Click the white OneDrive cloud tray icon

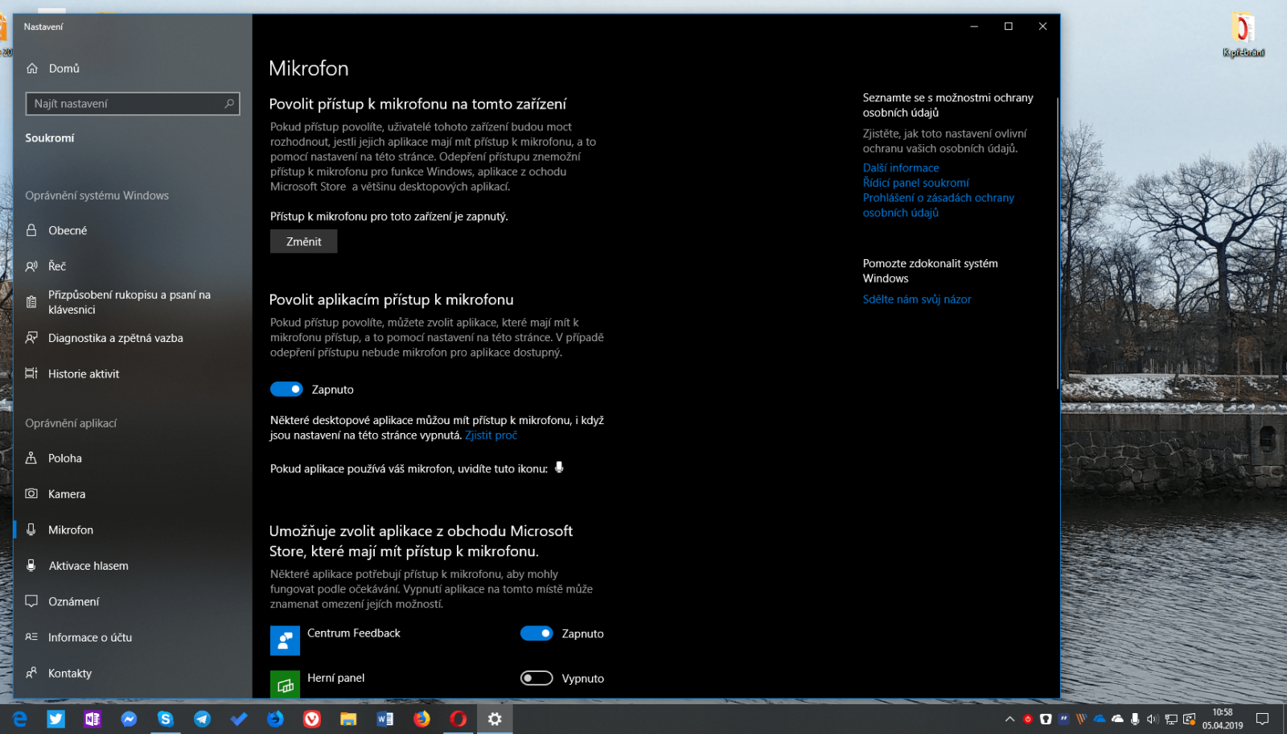(x=1117, y=719)
